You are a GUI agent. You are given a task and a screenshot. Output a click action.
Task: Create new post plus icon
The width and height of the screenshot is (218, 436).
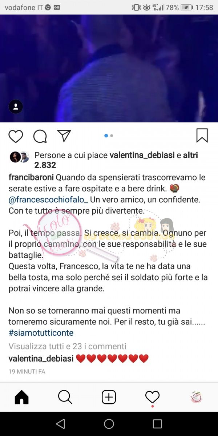pyautogui.click(x=109, y=397)
